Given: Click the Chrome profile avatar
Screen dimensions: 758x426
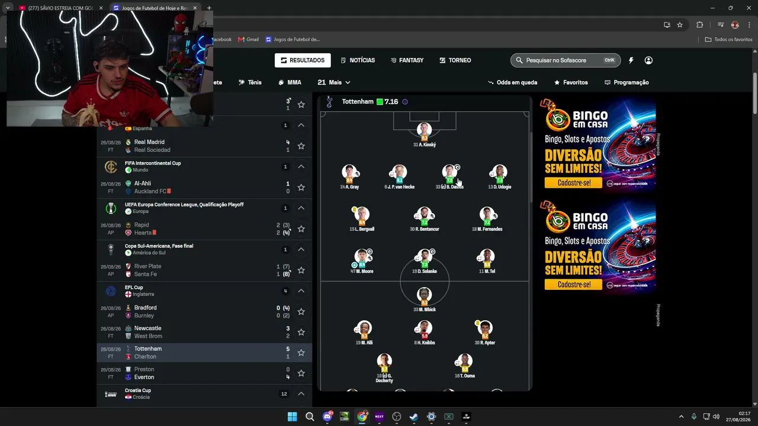Looking at the screenshot, I should [x=735, y=25].
